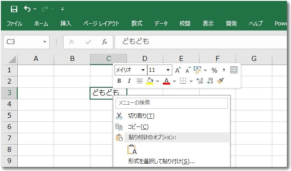The height and width of the screenshot is (171, 291).
Task: Select column B header
Action: click(72, 59)
